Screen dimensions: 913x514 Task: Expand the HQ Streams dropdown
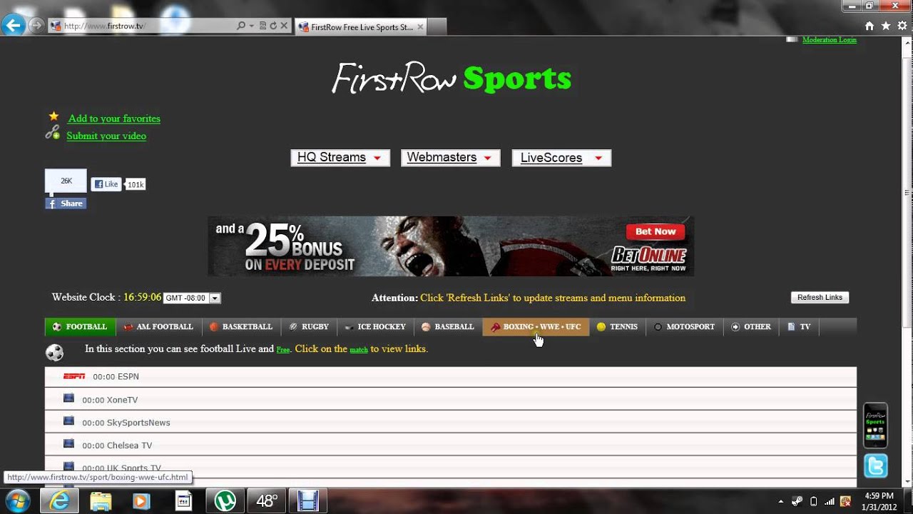pos(340,158)
